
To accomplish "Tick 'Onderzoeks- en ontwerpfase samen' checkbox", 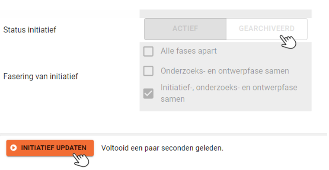I will coord(148,71).
